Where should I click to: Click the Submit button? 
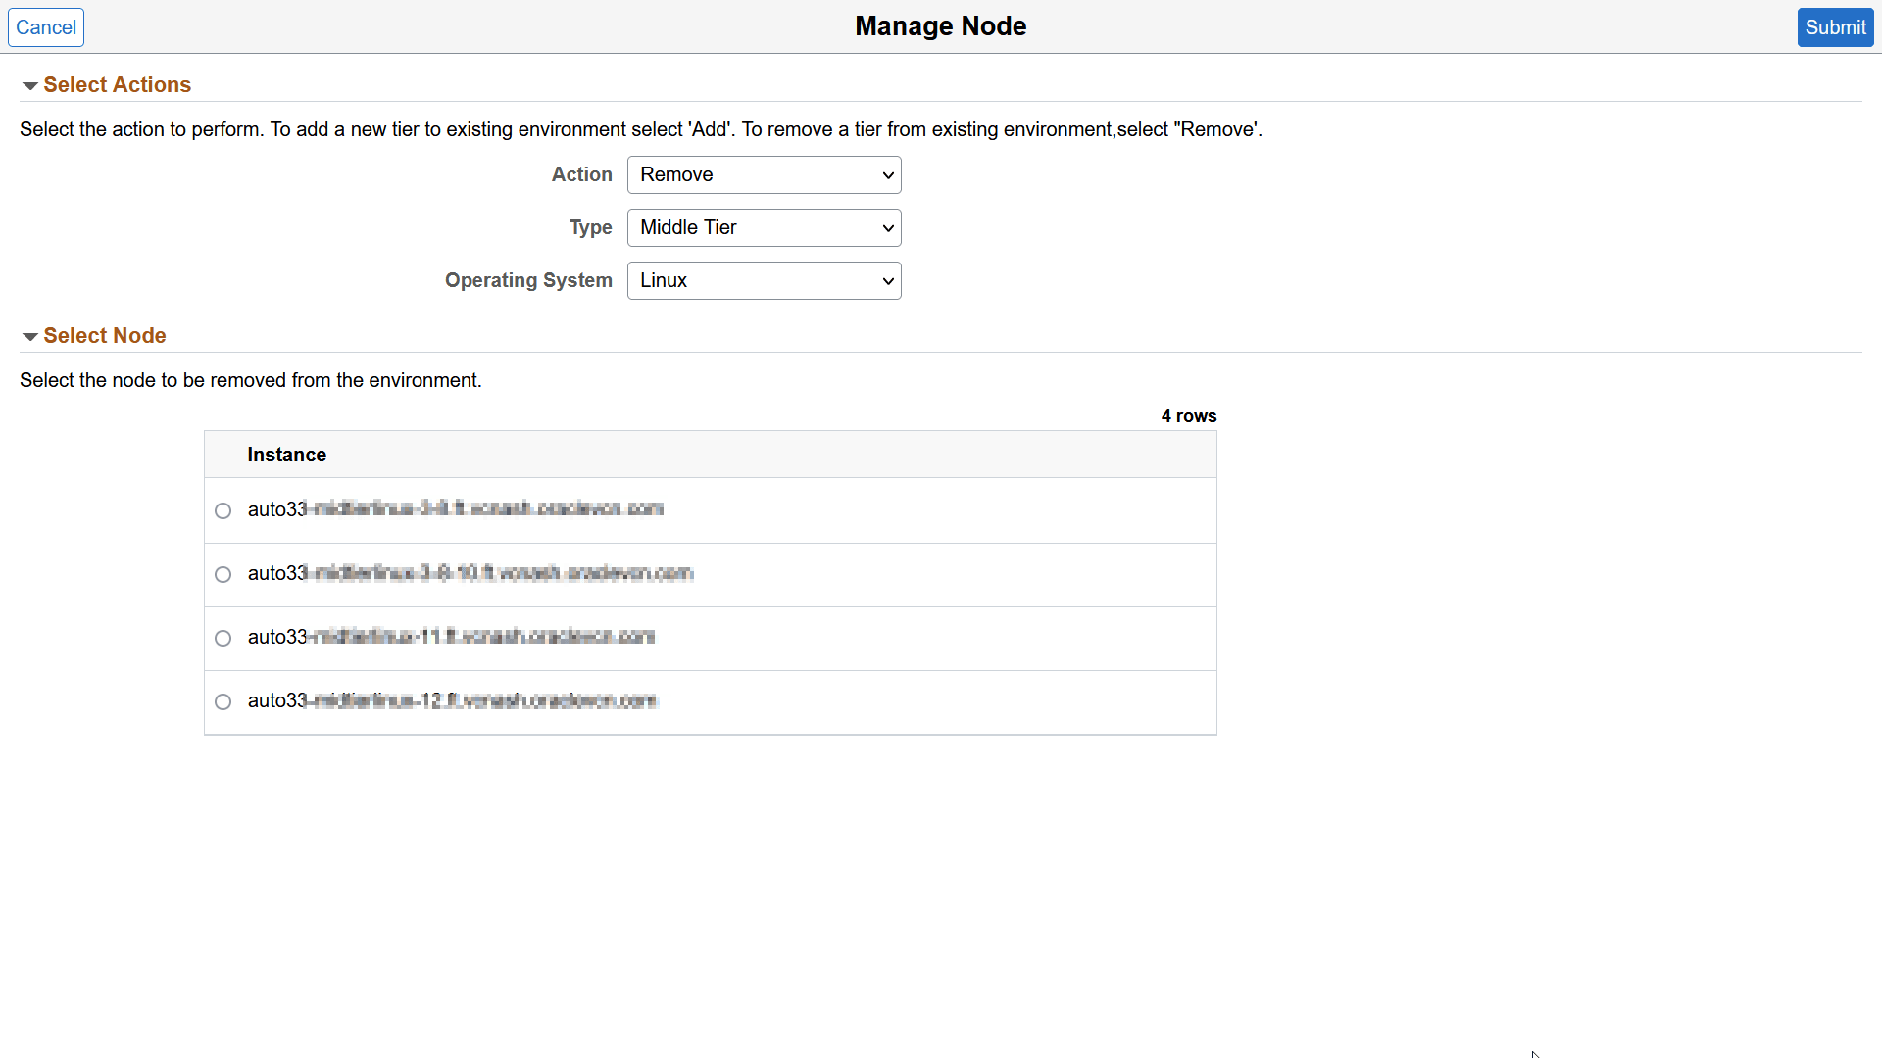(x=1835, y=26)
